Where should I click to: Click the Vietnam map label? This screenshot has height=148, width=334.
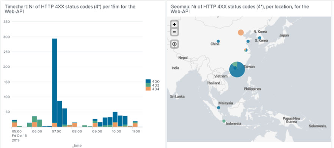[x=221, y=76]
